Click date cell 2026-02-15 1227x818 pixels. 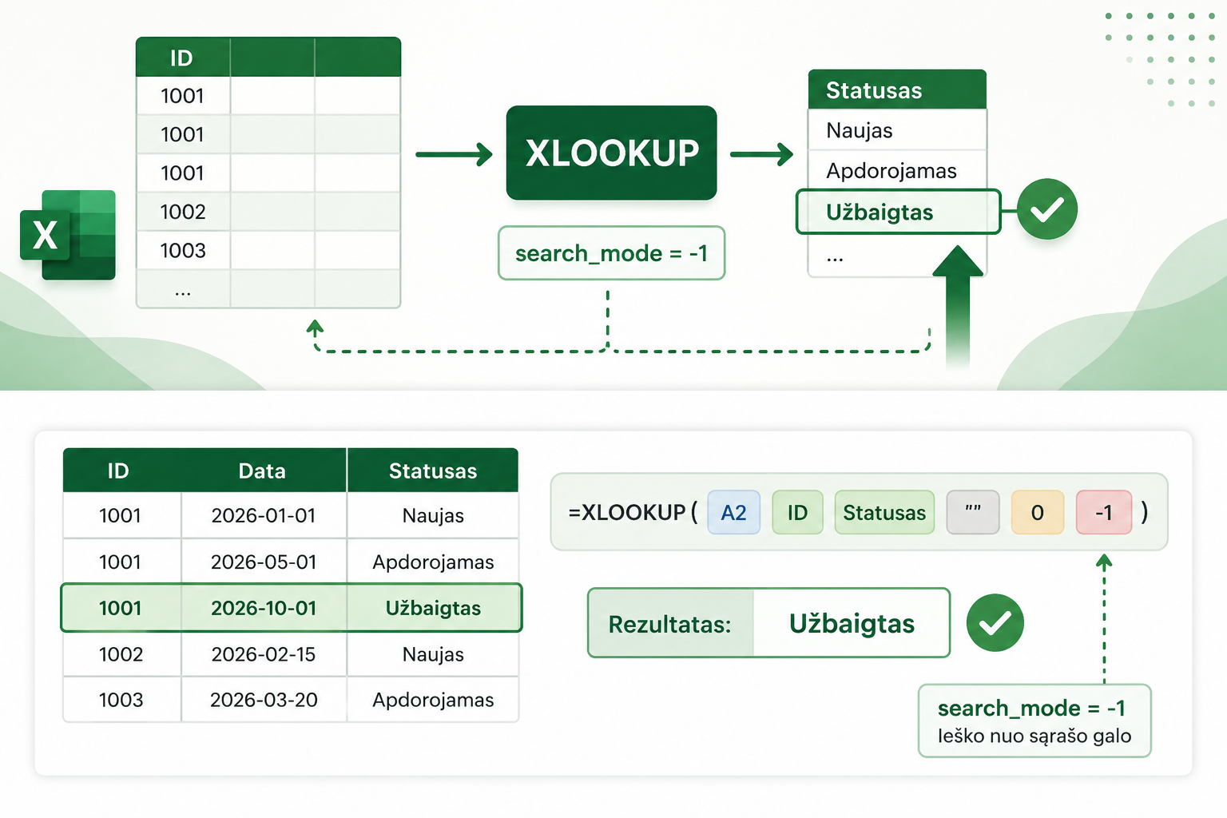tap(264, 654)
